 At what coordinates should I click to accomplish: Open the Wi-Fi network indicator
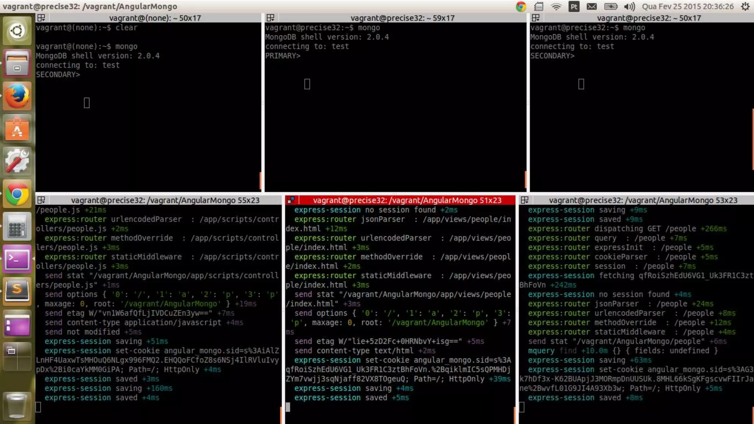[556, 7]
